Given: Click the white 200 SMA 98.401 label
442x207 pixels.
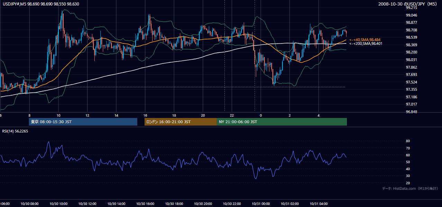Looking at the screenshot, I should click(366, 44).
